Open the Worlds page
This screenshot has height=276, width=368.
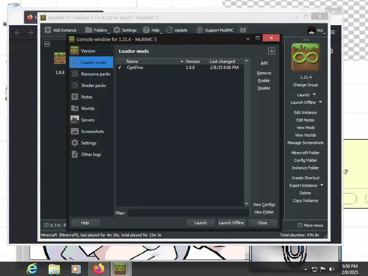coord(91,109)
